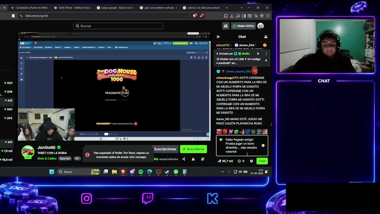The height and width of the screenshot is (214, 380).
Task: Switch to the Concavidad y Puntos de Inflexión tab
Action: (30, 8)
